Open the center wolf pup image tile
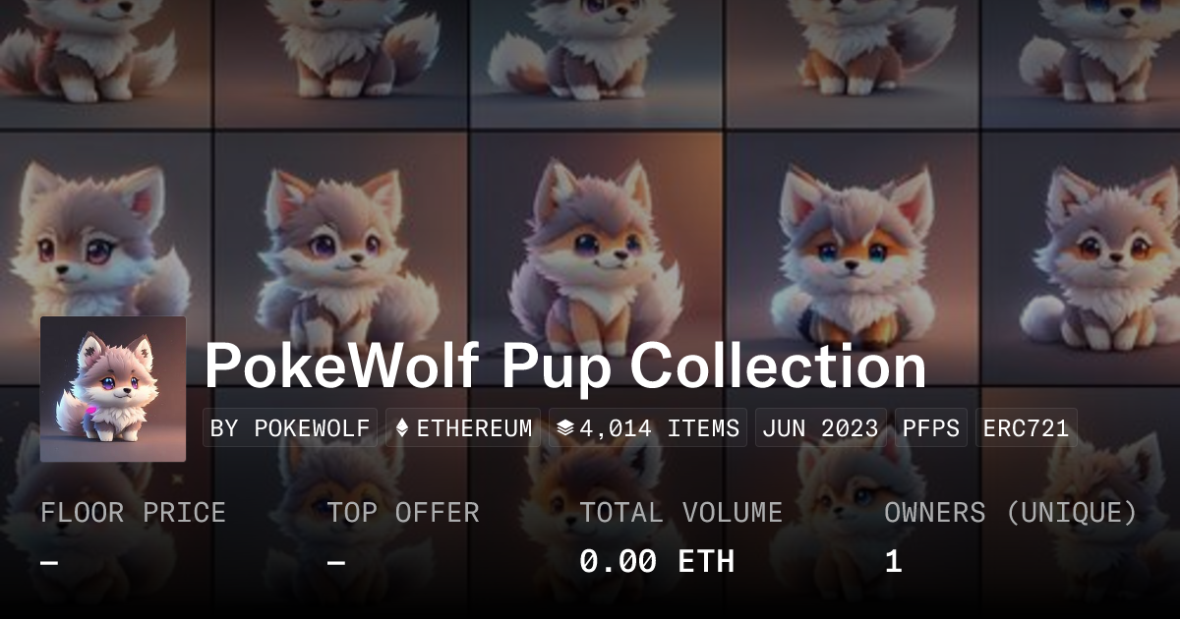 click(x=598, y=257)
